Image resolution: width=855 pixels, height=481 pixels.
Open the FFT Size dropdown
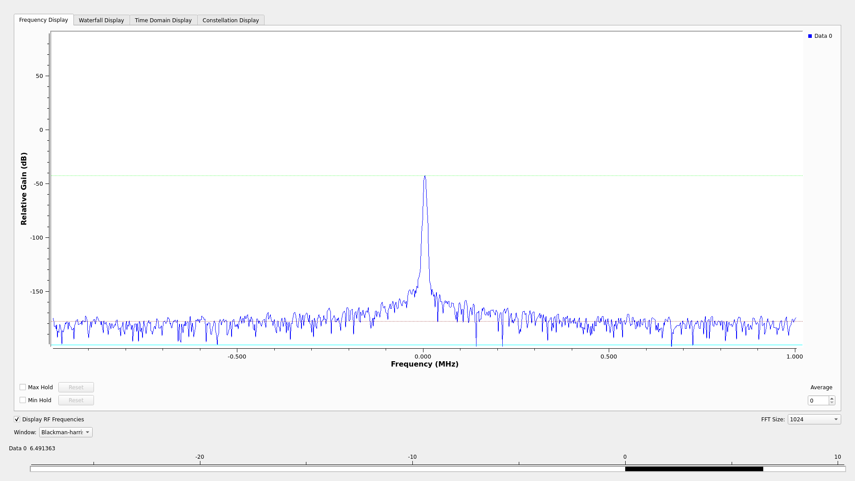click(814, 419)
